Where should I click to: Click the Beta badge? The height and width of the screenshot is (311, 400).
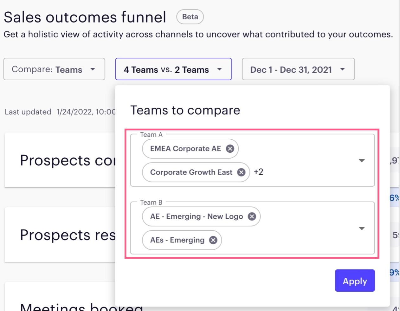click(190, 17)
